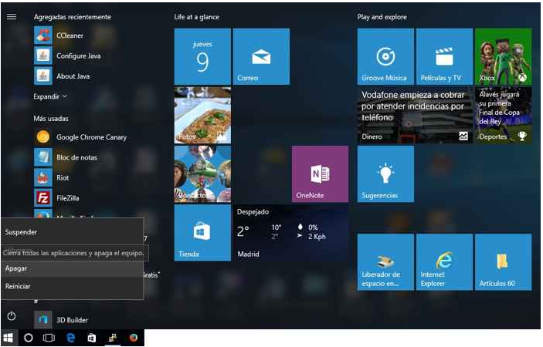Image resolution: width=543 pixels, height=347 pixels.
Task: Select Reiniciar from the power menu
Action: tap(19, 286)
